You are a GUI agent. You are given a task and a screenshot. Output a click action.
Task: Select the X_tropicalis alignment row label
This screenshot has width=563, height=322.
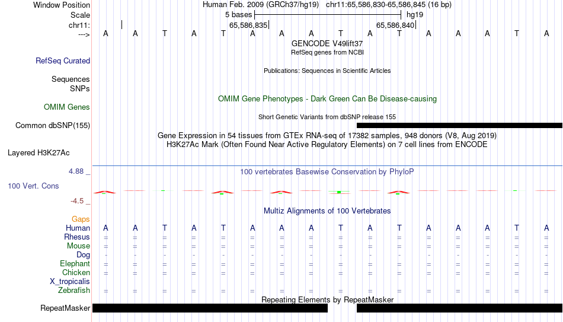coord(70,282)
